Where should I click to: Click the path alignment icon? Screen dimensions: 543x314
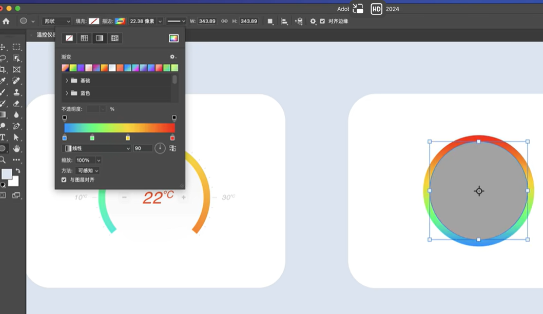[x=284, y=22]
